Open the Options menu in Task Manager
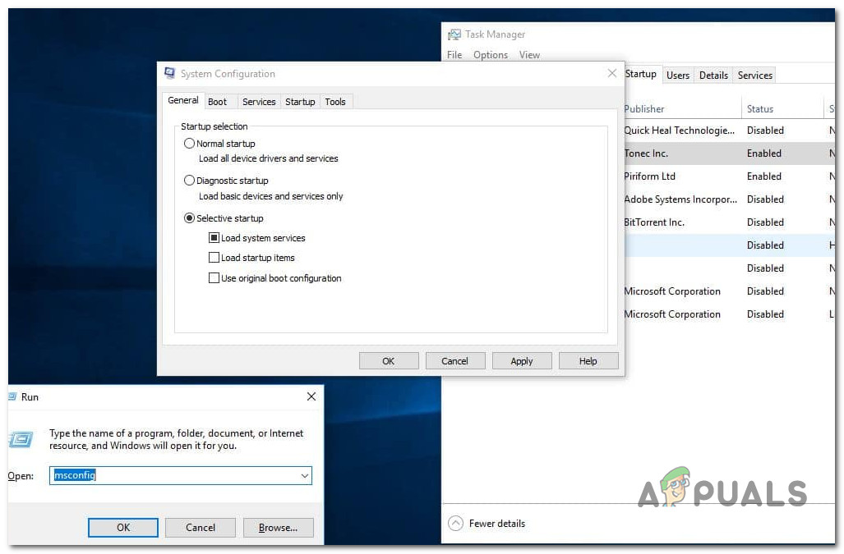 tap(491, 55)
